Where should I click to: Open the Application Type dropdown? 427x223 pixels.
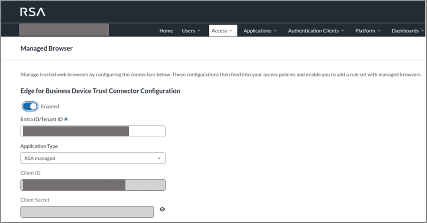click(93, 158)
